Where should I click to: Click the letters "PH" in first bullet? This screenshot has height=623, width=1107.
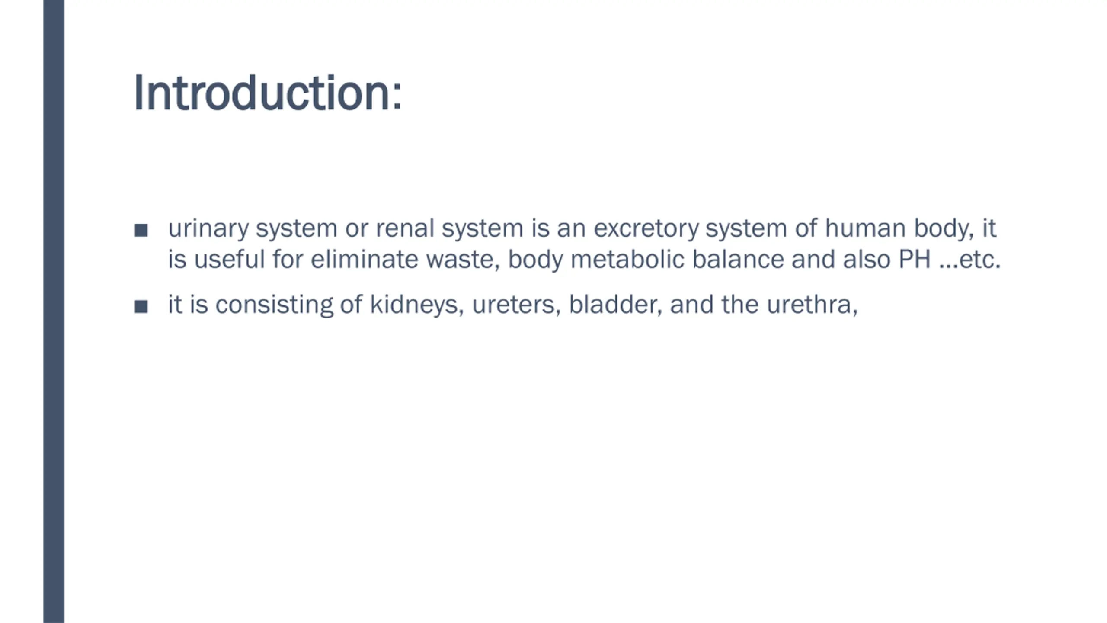(915, 260)
